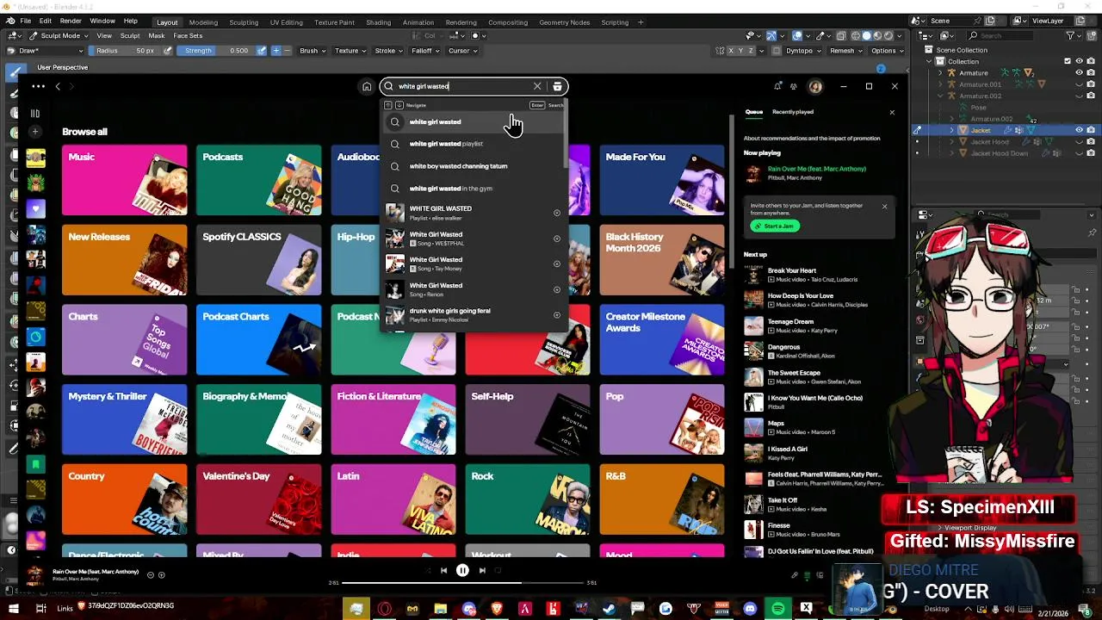Click the Spotify back arrow
The height and width of the screenshot is (620, 1102).
tap(58, 86)
